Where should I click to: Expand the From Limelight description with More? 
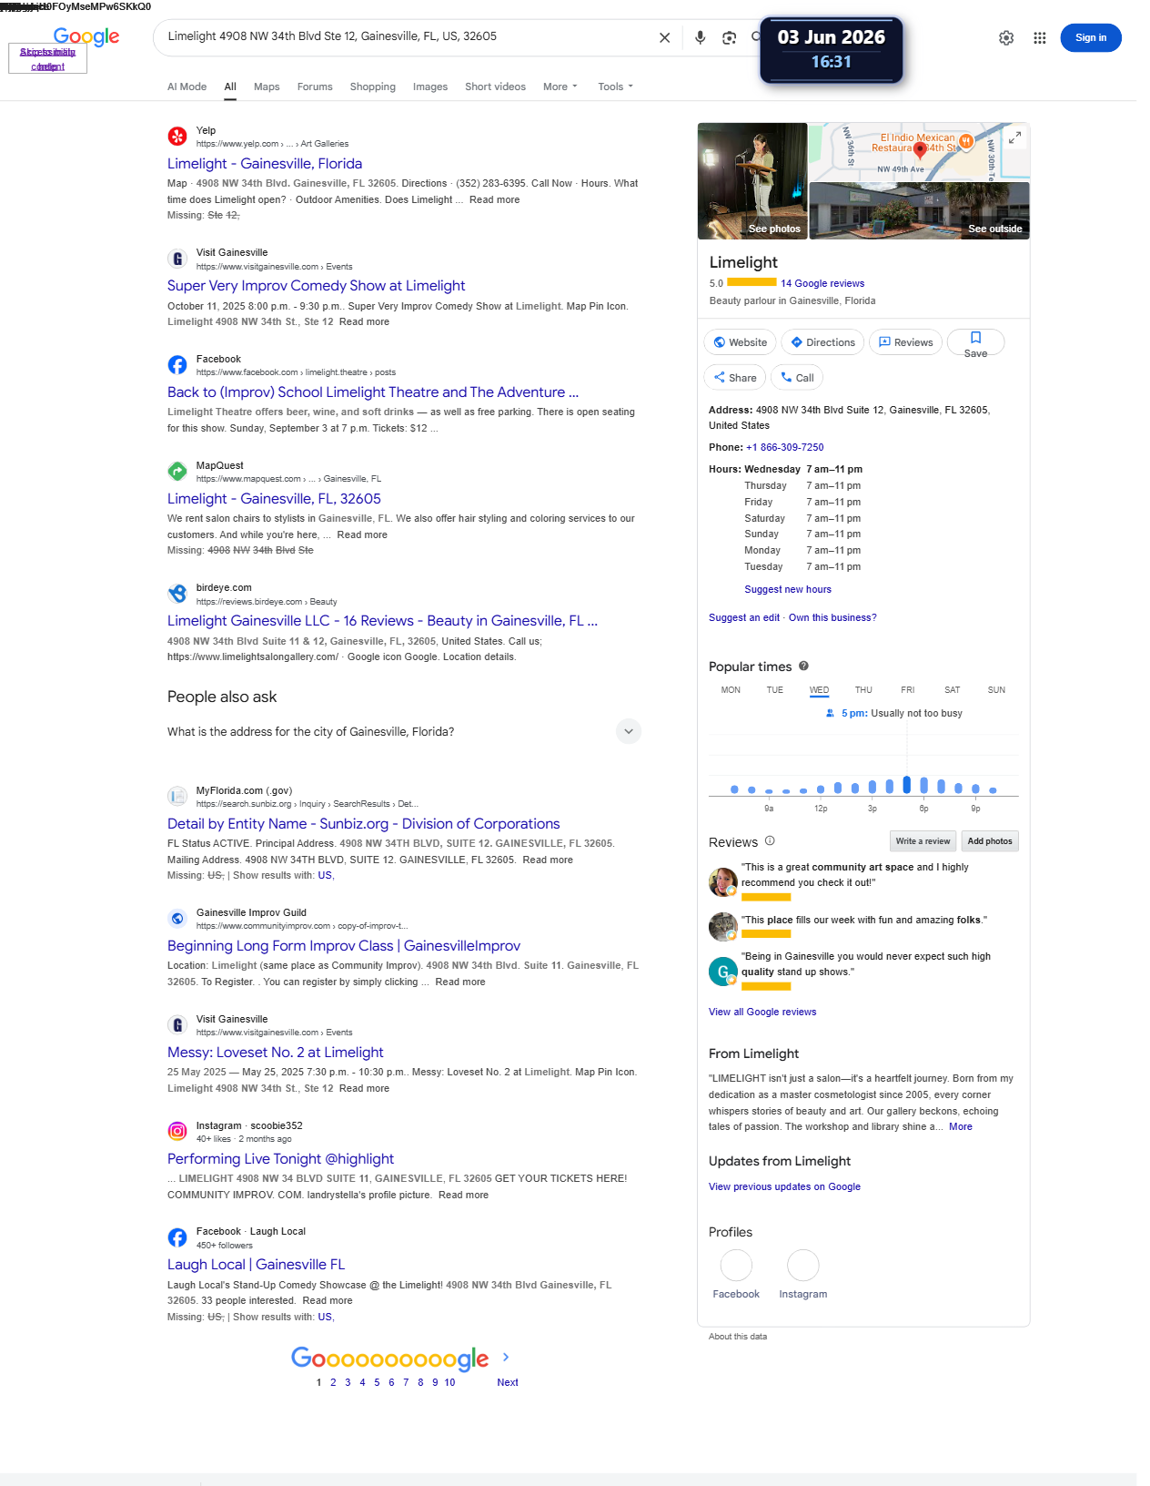click(x=960, y=1126)
